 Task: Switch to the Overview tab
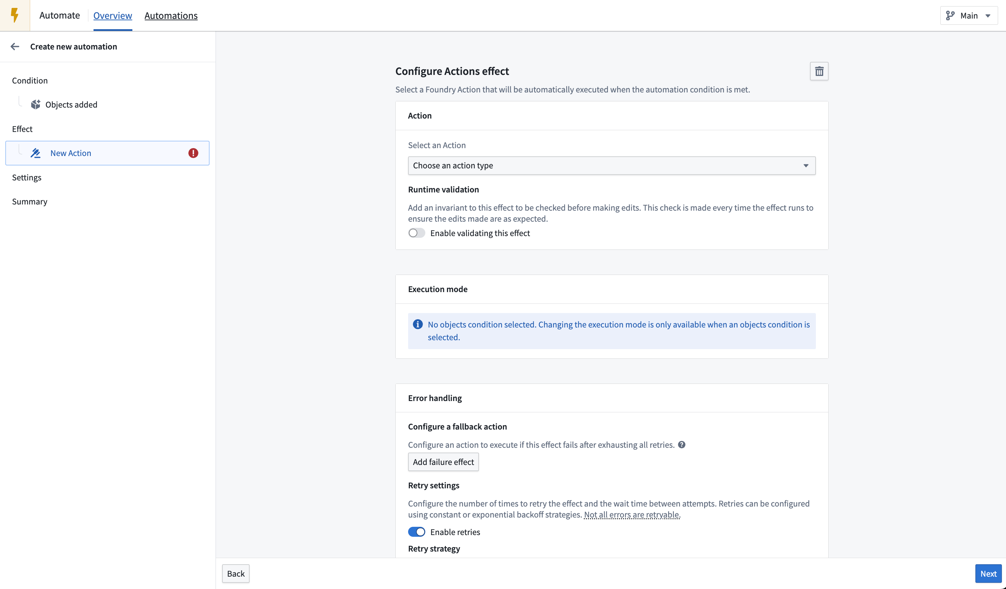click(x=112, y=15)
